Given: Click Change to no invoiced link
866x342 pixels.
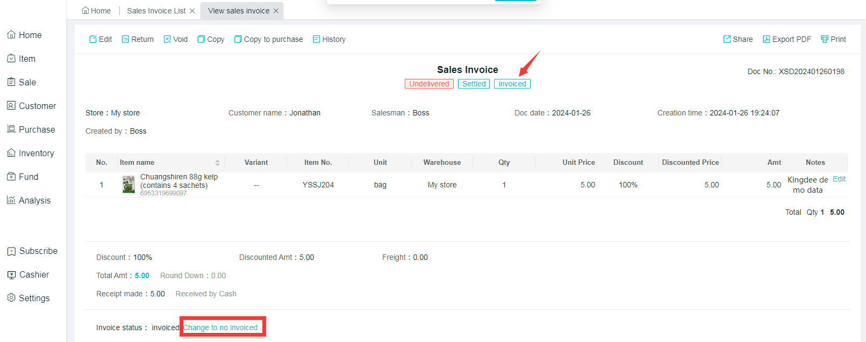Looking at the screenshot, I should click(x=220, y=328).
